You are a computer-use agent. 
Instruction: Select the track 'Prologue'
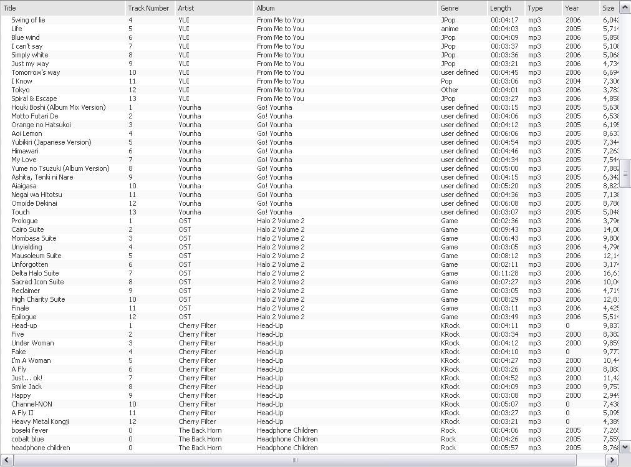tap(24, 221)
